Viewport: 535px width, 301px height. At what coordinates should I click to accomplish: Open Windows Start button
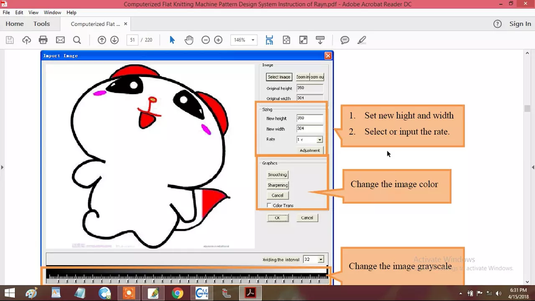9,293
